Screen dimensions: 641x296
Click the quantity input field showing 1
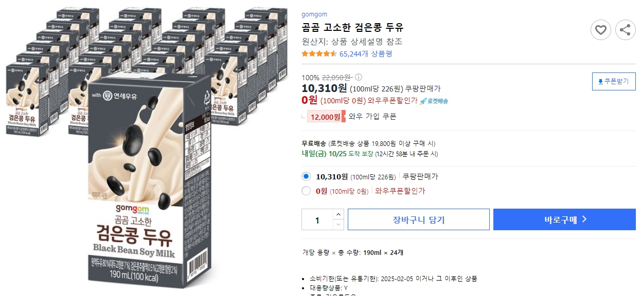coord(317,219)
